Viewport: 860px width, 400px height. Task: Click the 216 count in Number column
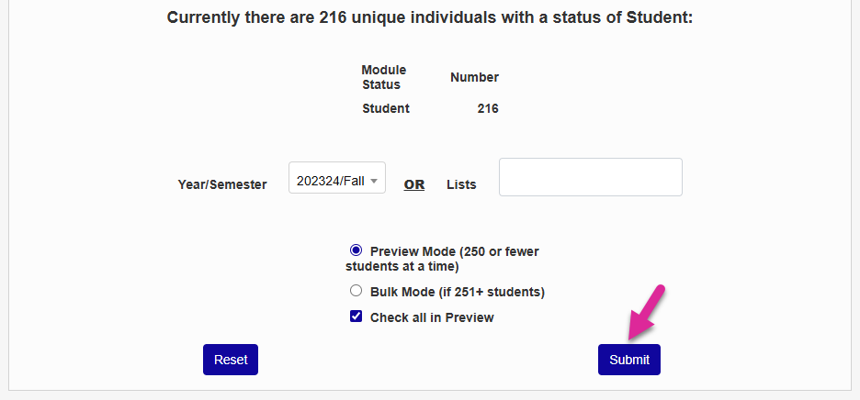(488, 108)
